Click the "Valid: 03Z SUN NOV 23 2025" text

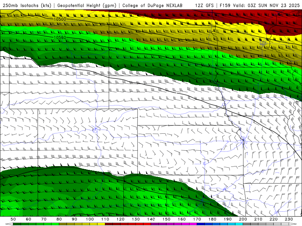tap(267, 5)
